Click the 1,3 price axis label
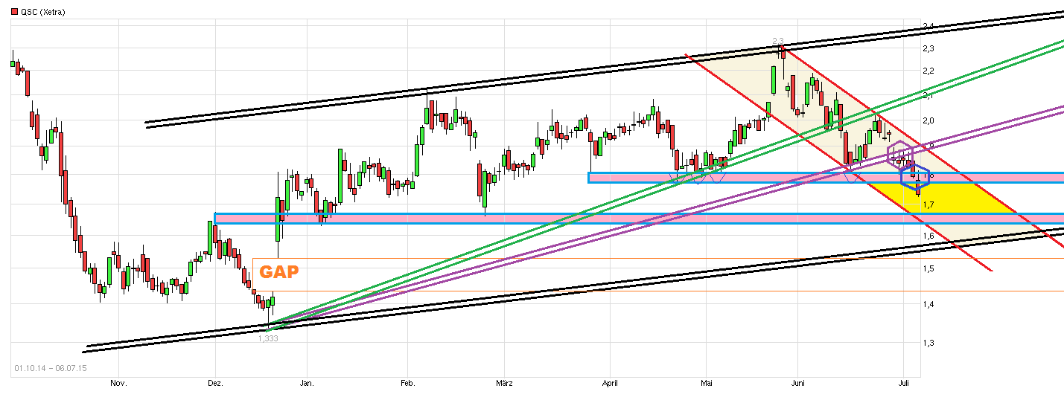 tap(928, 343)
